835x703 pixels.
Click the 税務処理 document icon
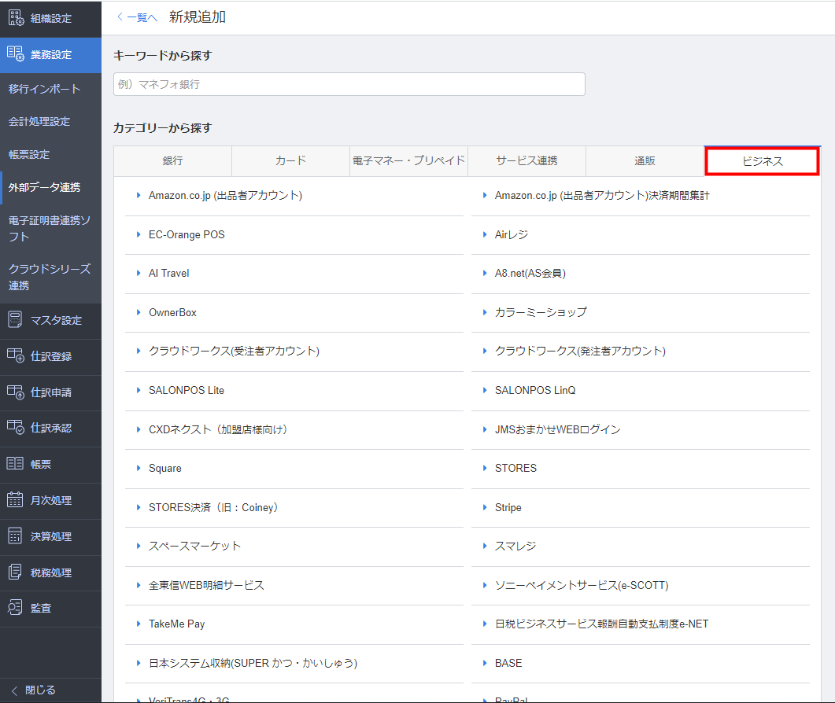15,572
